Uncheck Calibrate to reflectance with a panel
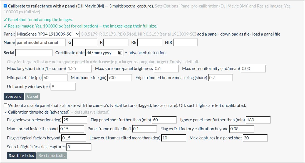The image size is (305, 163). click(6, 6)
